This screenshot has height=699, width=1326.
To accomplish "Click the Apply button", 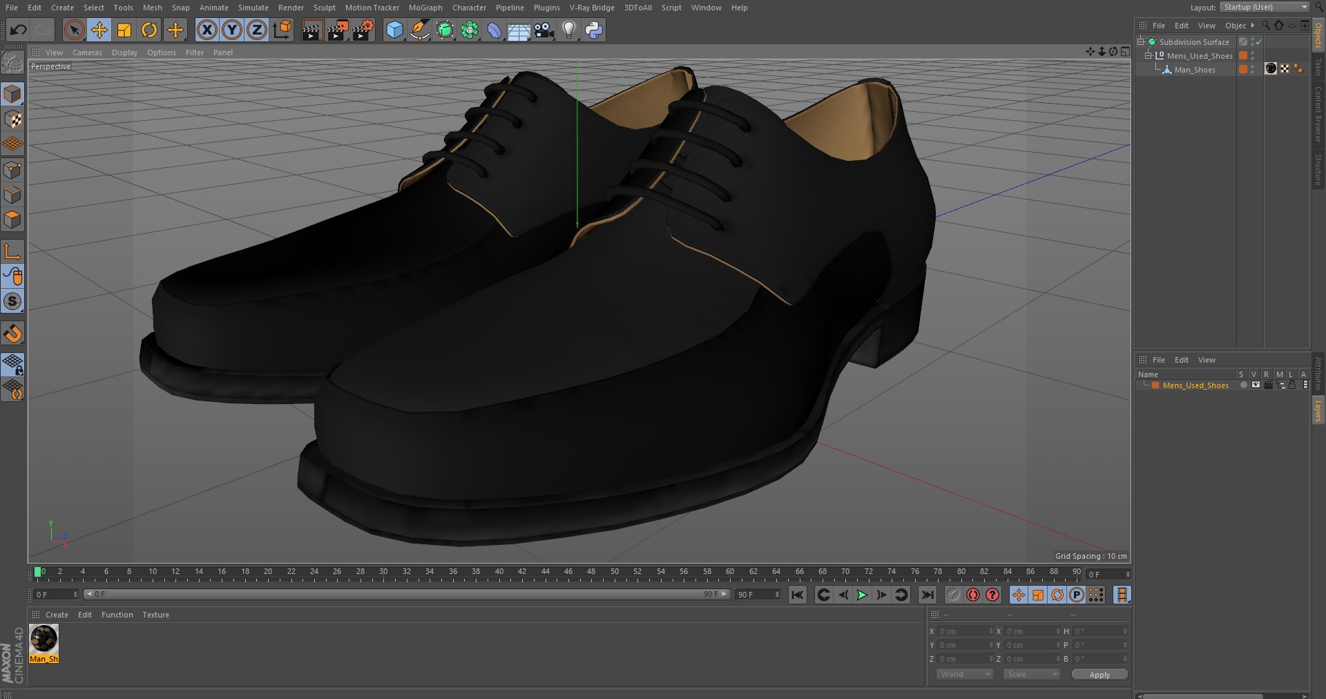I will [1099, 674].
